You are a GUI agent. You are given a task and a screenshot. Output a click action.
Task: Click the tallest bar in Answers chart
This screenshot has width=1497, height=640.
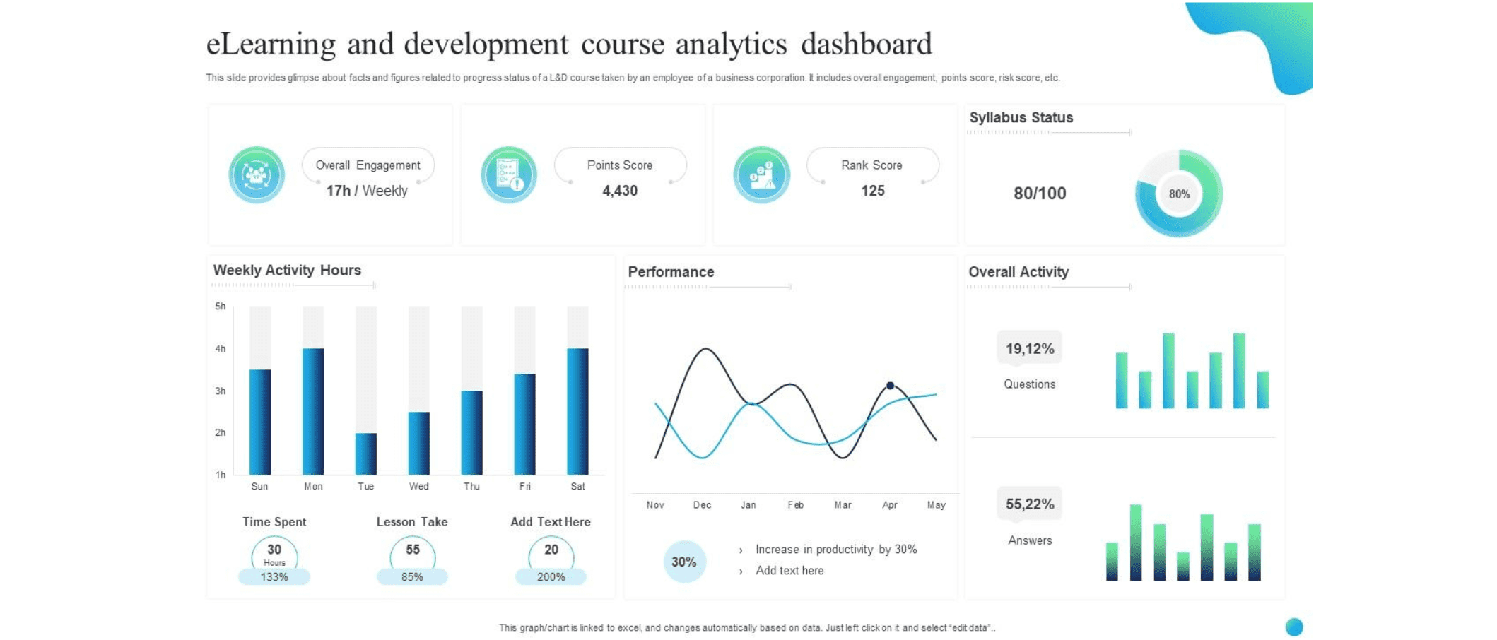tap(1136, 543)
